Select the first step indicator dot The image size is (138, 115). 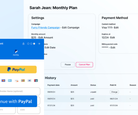pos(28,44)
